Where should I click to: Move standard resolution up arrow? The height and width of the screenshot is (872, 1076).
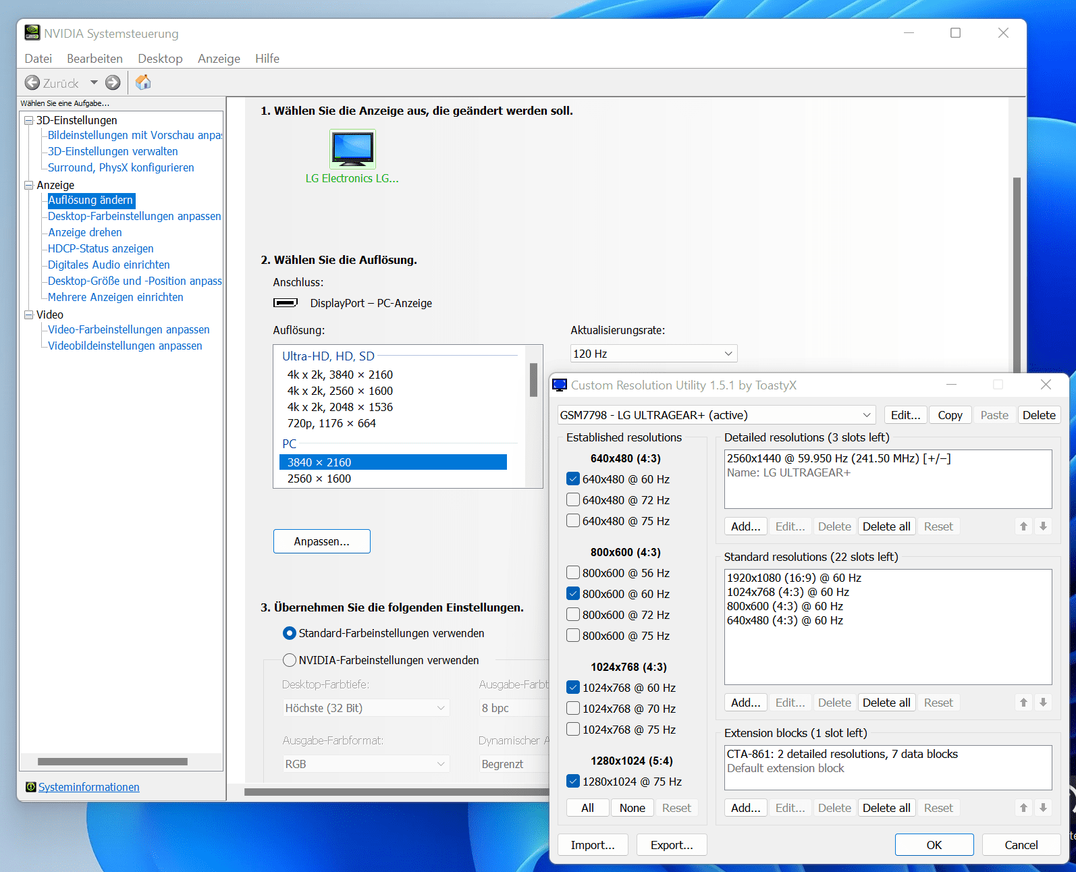coord(1023,703)
